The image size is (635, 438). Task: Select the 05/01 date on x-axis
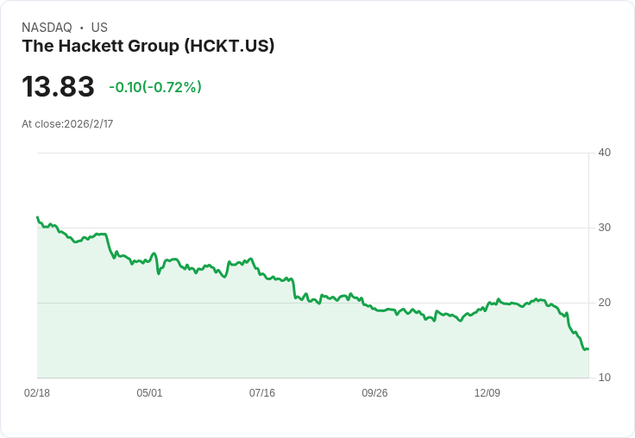pyautogui.click(x=149, y=393)
